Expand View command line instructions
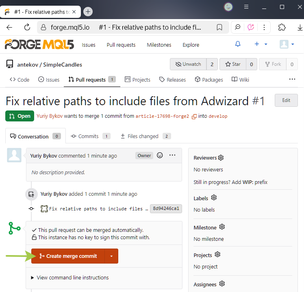 (70, 277)
